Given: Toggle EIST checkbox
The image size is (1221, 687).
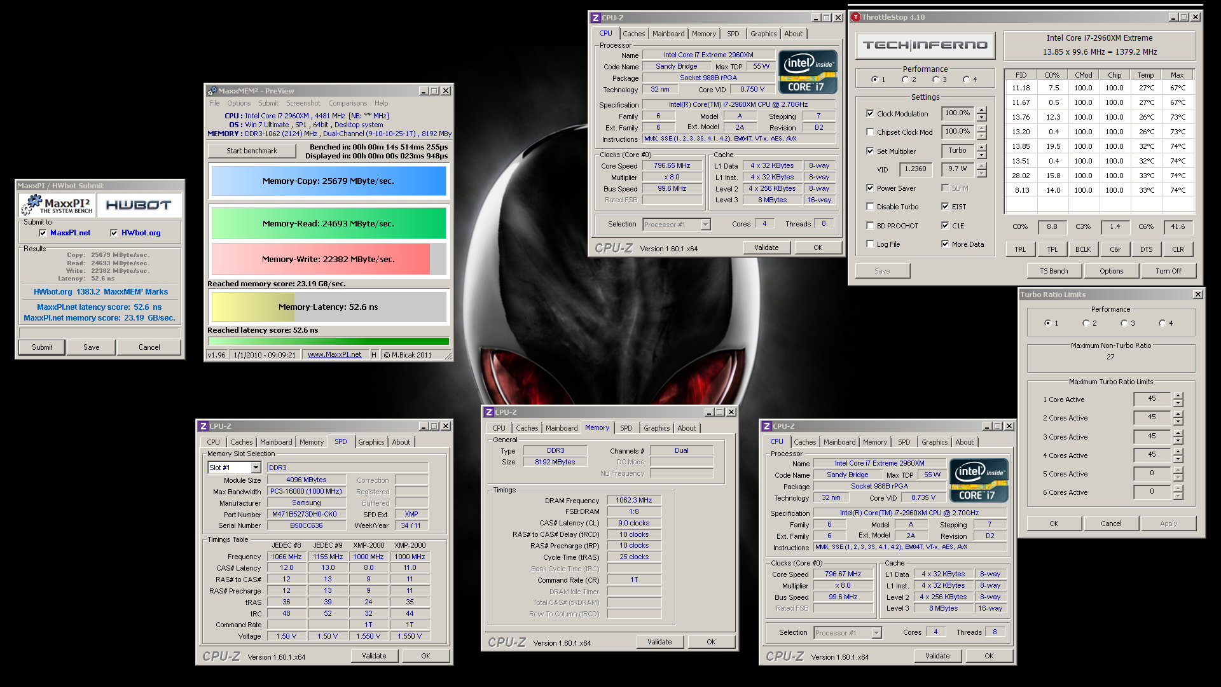Looking at the screenshot, I should (x=945, y=207).
